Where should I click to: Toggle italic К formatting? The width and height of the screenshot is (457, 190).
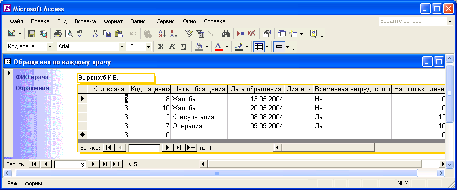click(x=172, y=46)
